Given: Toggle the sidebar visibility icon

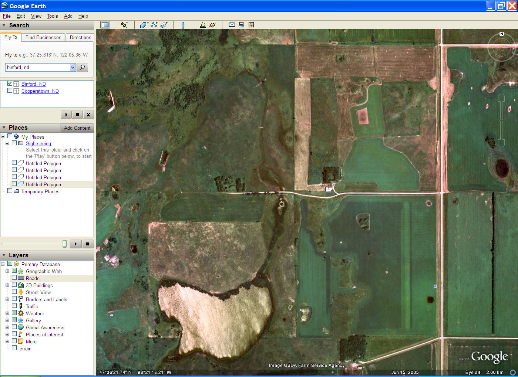Looking at the screenshot, I should point(105,25).
